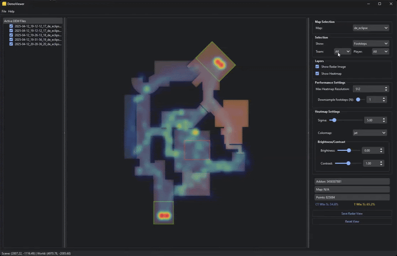Click the red hotspot in the top green-outlined spawn area
Viewport: 397px width, 256px height.
pos(219,63)
